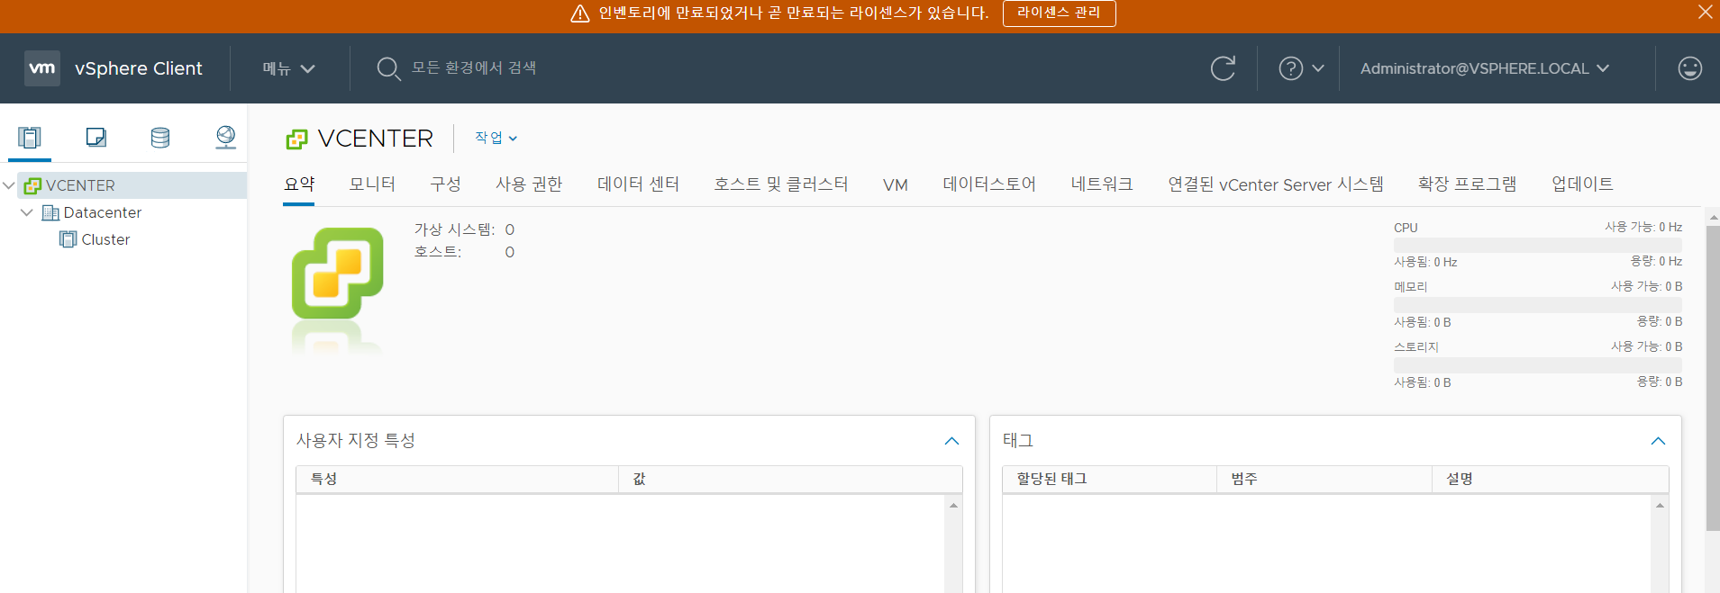Click the 메모리 usage bar

click(1537, 305)
